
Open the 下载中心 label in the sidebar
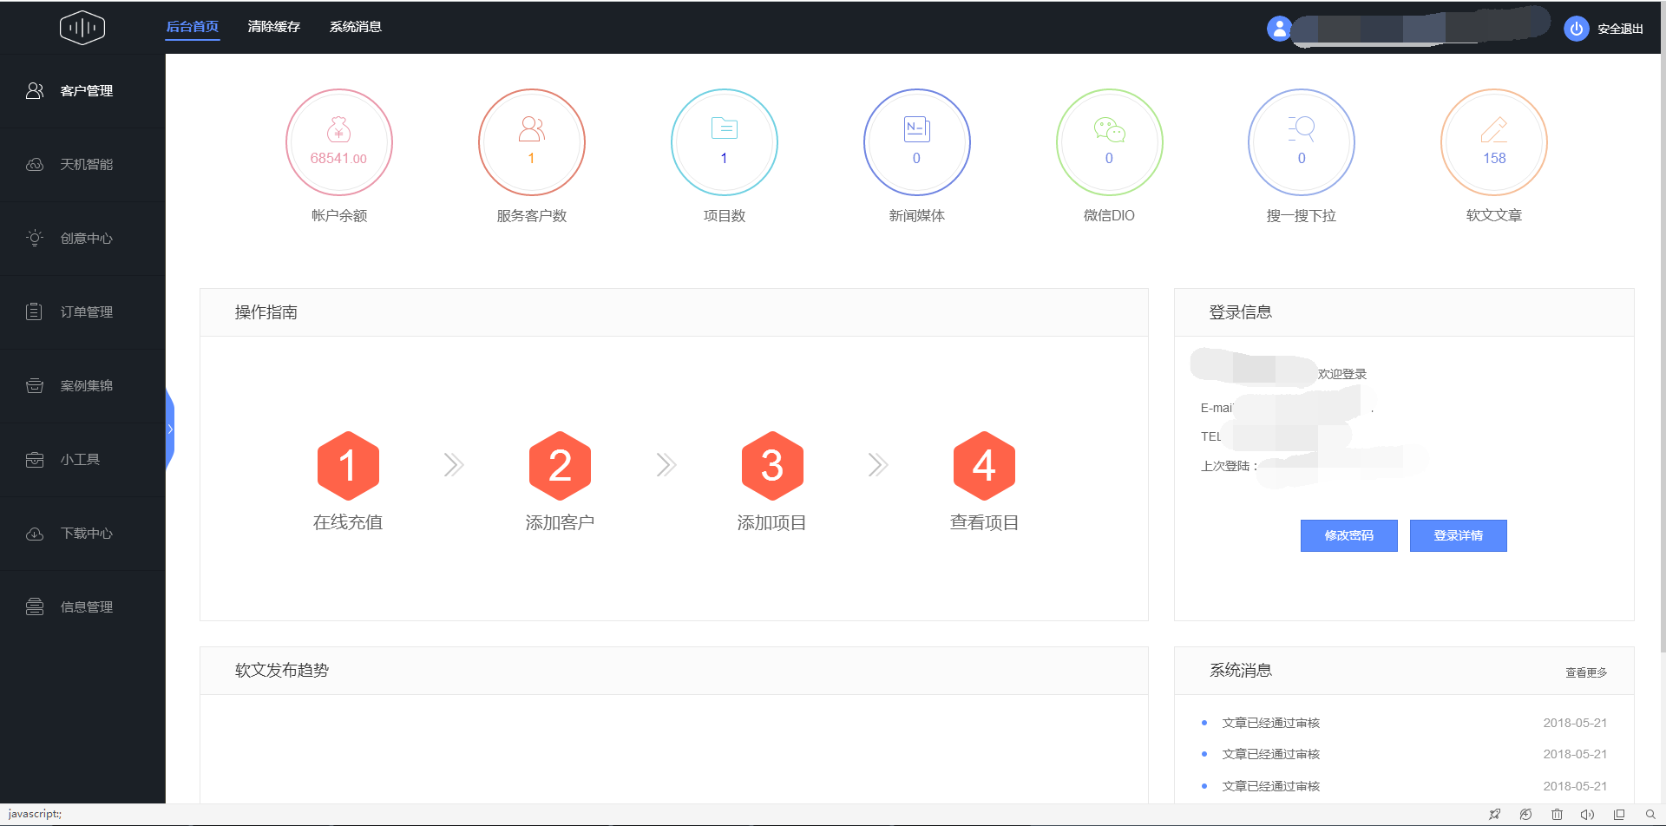coord(87,534)
